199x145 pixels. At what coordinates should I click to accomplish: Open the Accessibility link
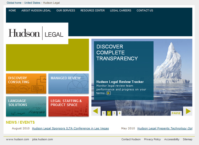tap(172, 139)
